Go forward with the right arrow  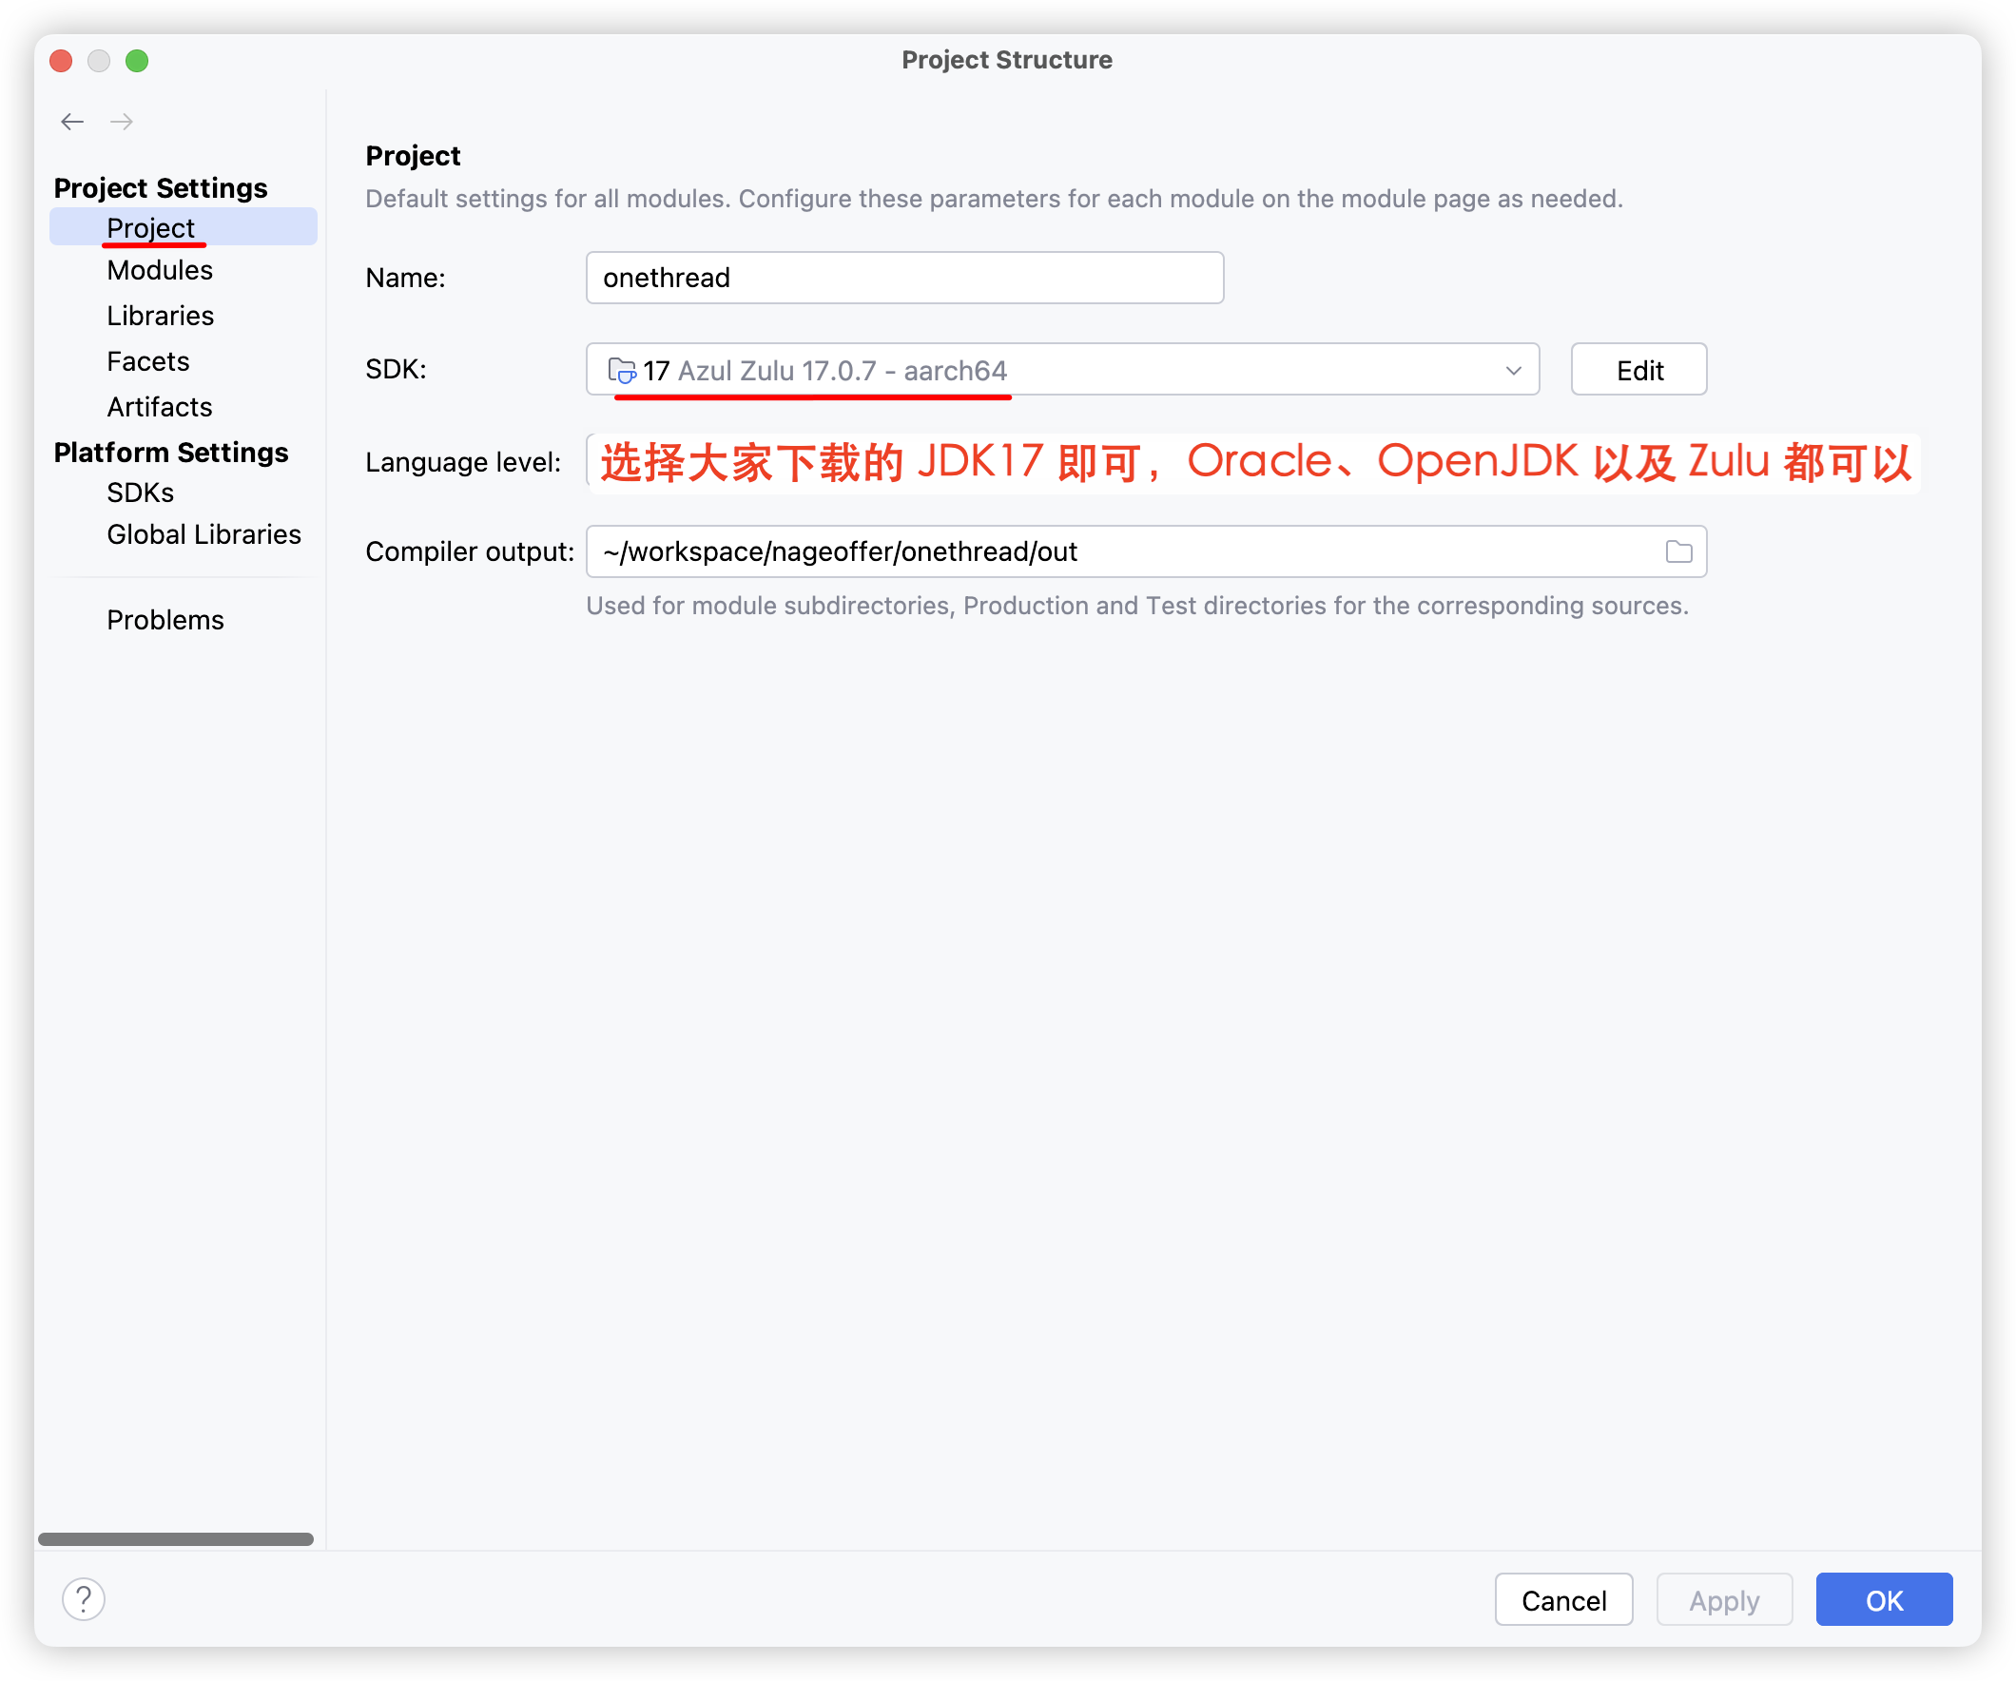[x=122, y=122]
